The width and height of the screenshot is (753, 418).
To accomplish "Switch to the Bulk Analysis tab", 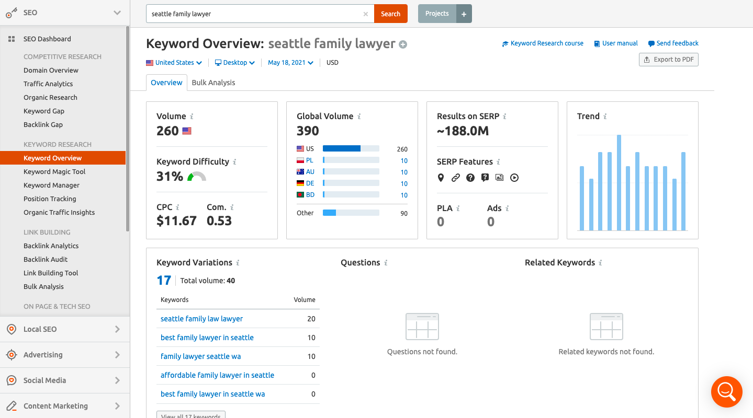I will 213,83.
